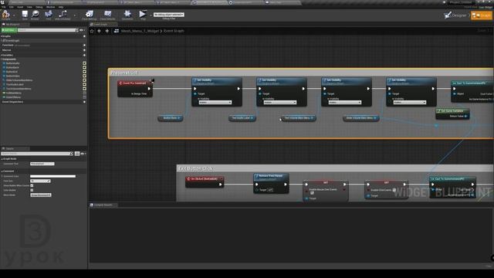Image resolution: width=494 pixels, height=278 pixels.
Task: Select the Text Audio Label variable node
Action: point(242,118)
